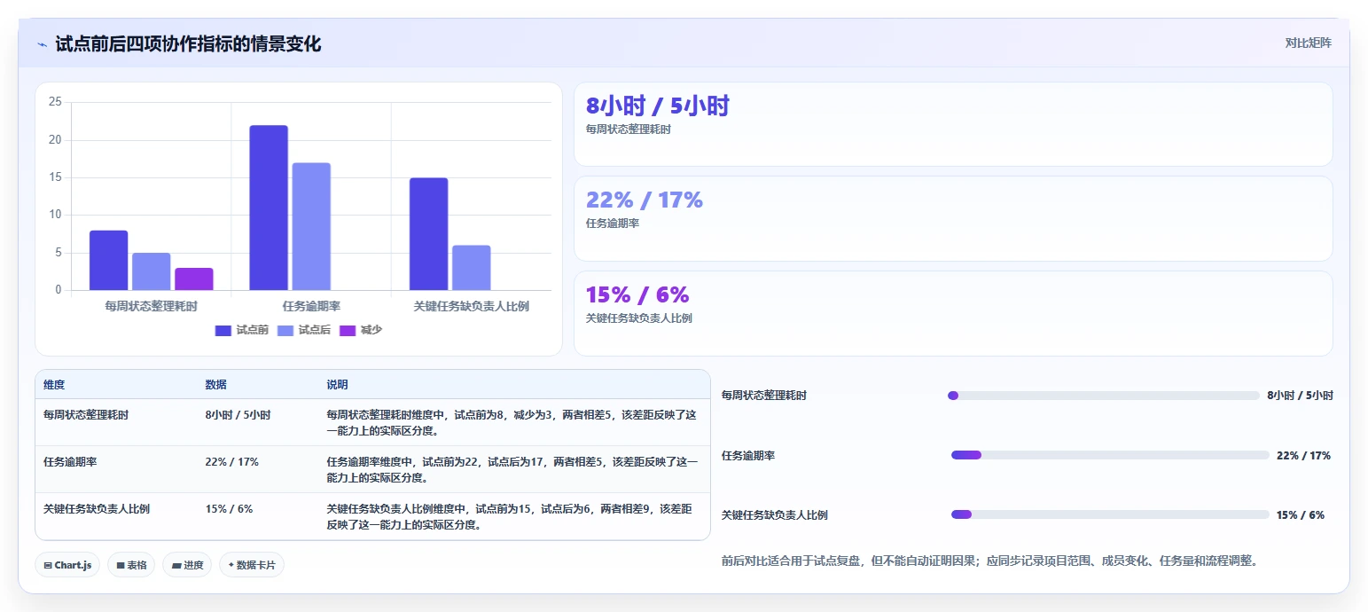This screenshot has height=612, width=1368.
Task: Click the 任务逾期率 label left of its progress bar
Action: (x=748, y=455)
